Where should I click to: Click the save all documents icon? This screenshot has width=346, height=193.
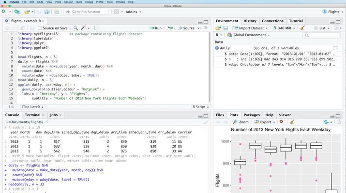[47, 12]
